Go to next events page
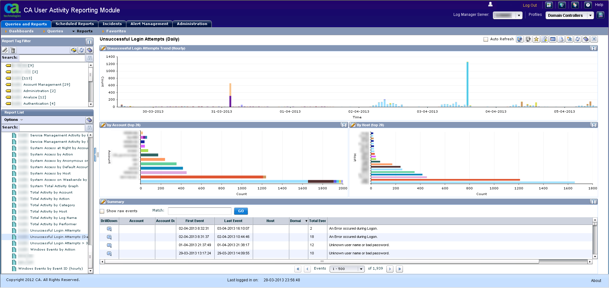 (390, 269)
